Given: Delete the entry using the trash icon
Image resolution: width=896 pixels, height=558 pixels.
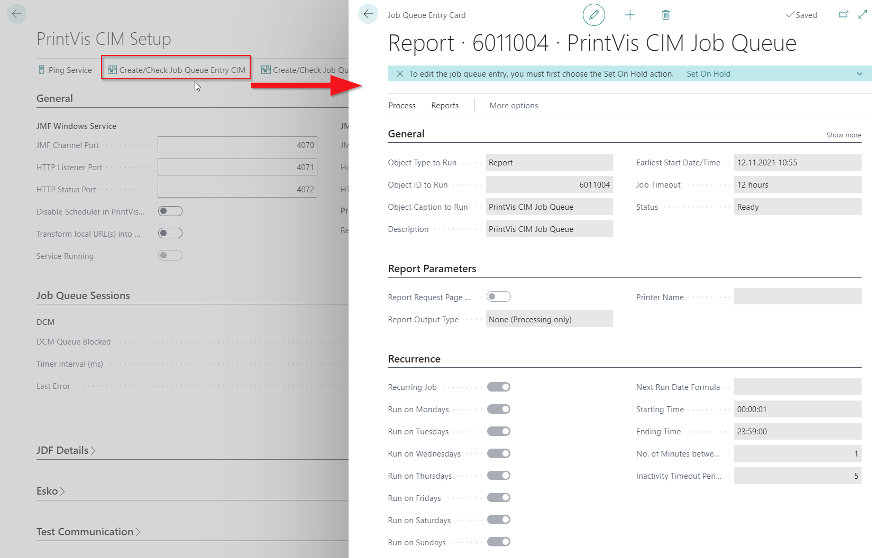Looking at the screenshot, I should [665, 15].
